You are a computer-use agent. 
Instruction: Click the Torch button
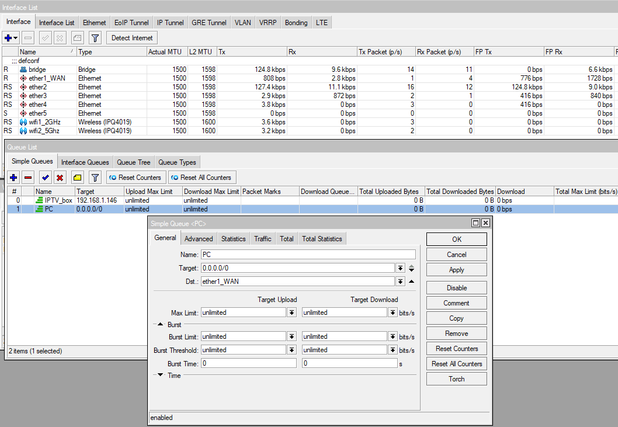click(456, 379)
